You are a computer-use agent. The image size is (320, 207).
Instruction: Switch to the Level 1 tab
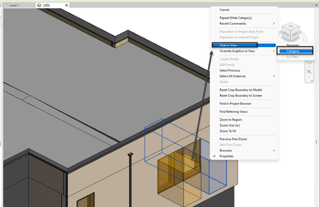[x=15, y=5]
